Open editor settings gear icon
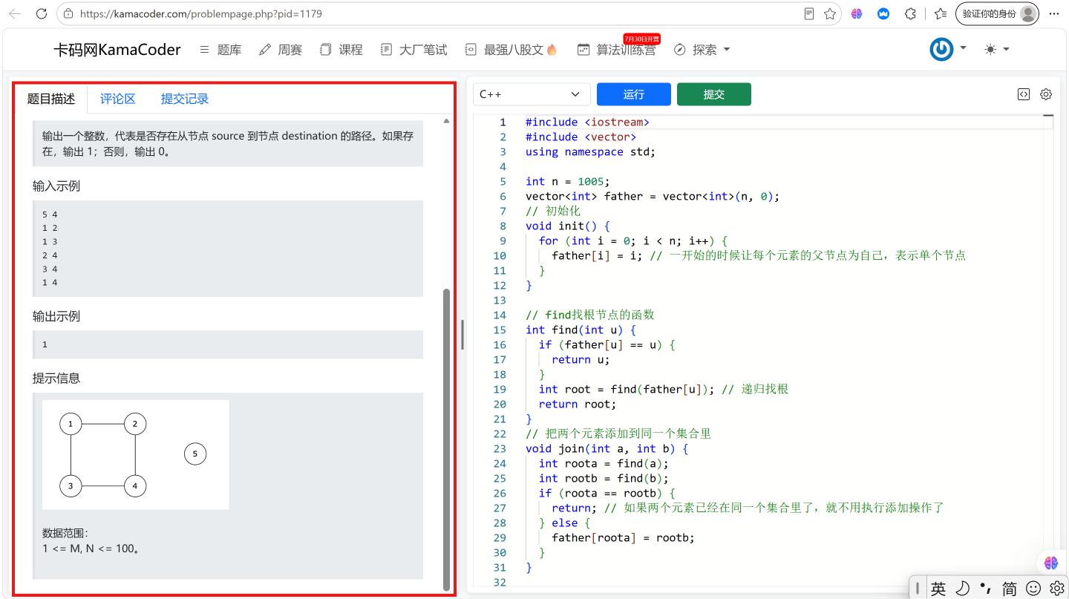 [x=1046, y=94]
